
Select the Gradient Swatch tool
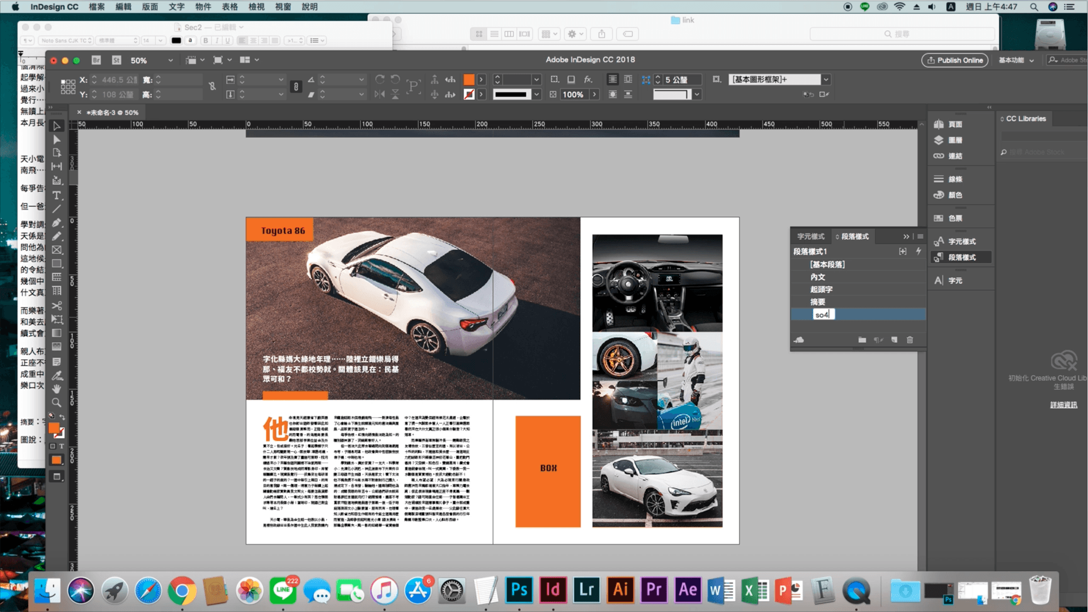coord(57,333)
